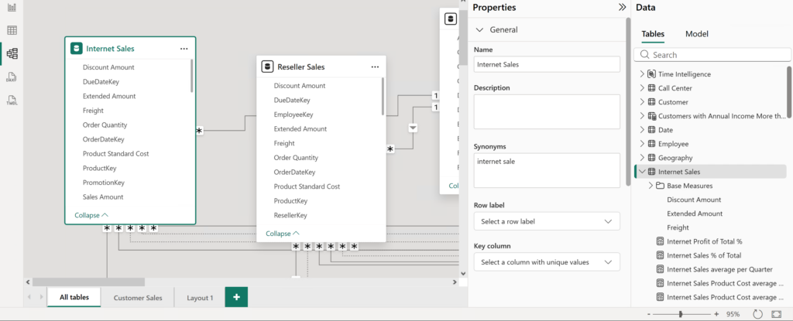Viewport: 793px width, 321px height.
Task: Click the Name field containing Internet Sales
Action: tap(547, 64)
